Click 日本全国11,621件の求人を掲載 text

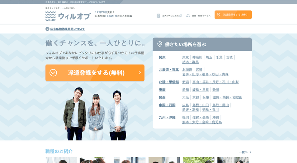(x=113, y=16)
